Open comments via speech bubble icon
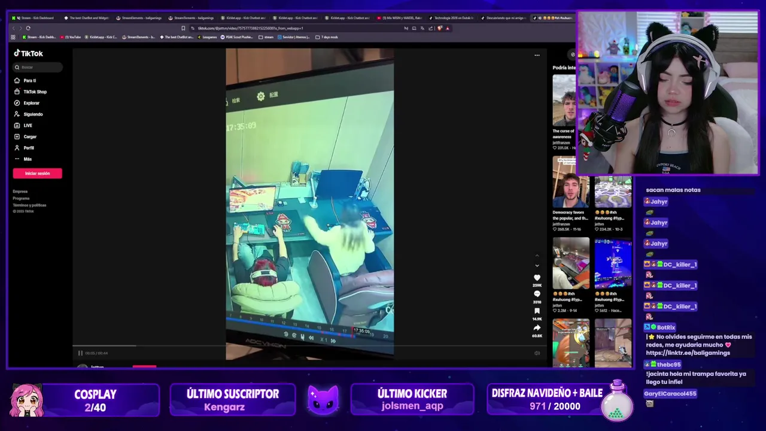 [x=537, y=294]
